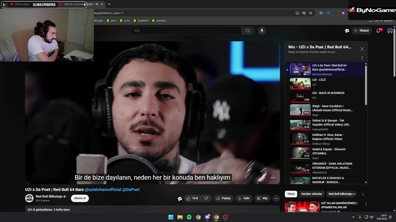The width and height of the screenshot is (396, 222).
Task: Open the @DaPoet mention link
Action: click(131, 190)
